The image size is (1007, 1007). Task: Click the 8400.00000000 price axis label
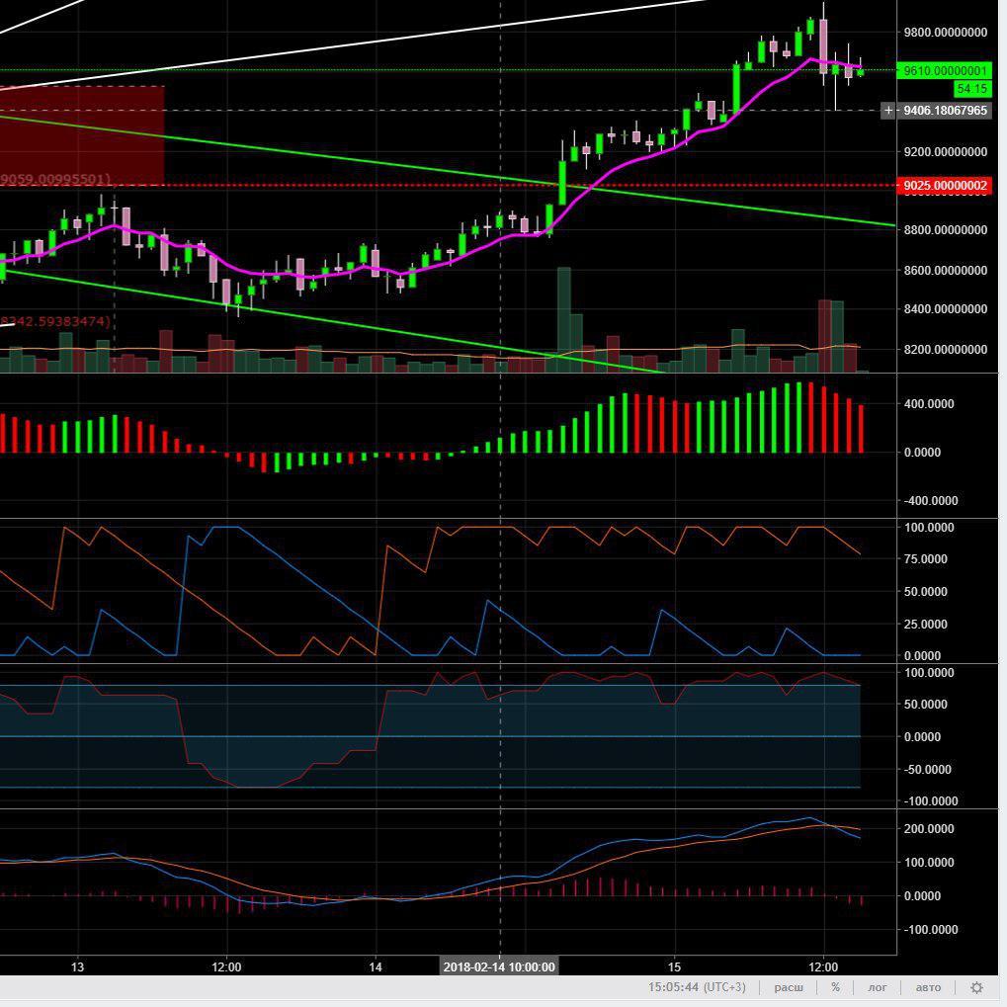946,309
